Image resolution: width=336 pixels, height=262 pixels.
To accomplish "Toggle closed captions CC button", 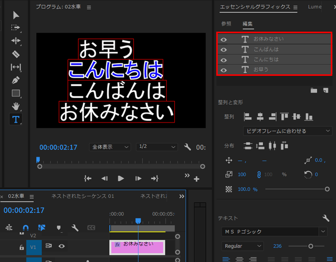I will (x=91, y=228).
